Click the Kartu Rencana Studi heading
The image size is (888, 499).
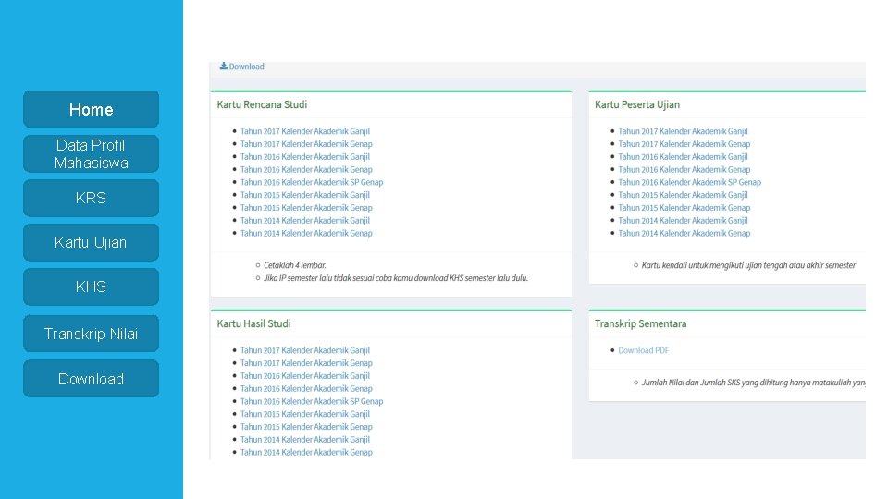tap(262, 104)
